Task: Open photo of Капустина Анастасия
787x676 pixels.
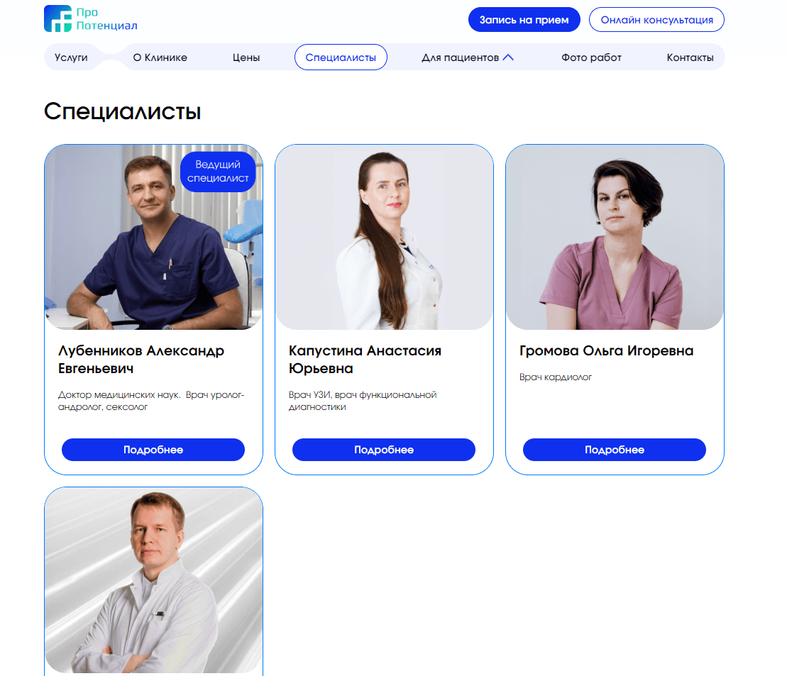Action: [x=384, y=237]
